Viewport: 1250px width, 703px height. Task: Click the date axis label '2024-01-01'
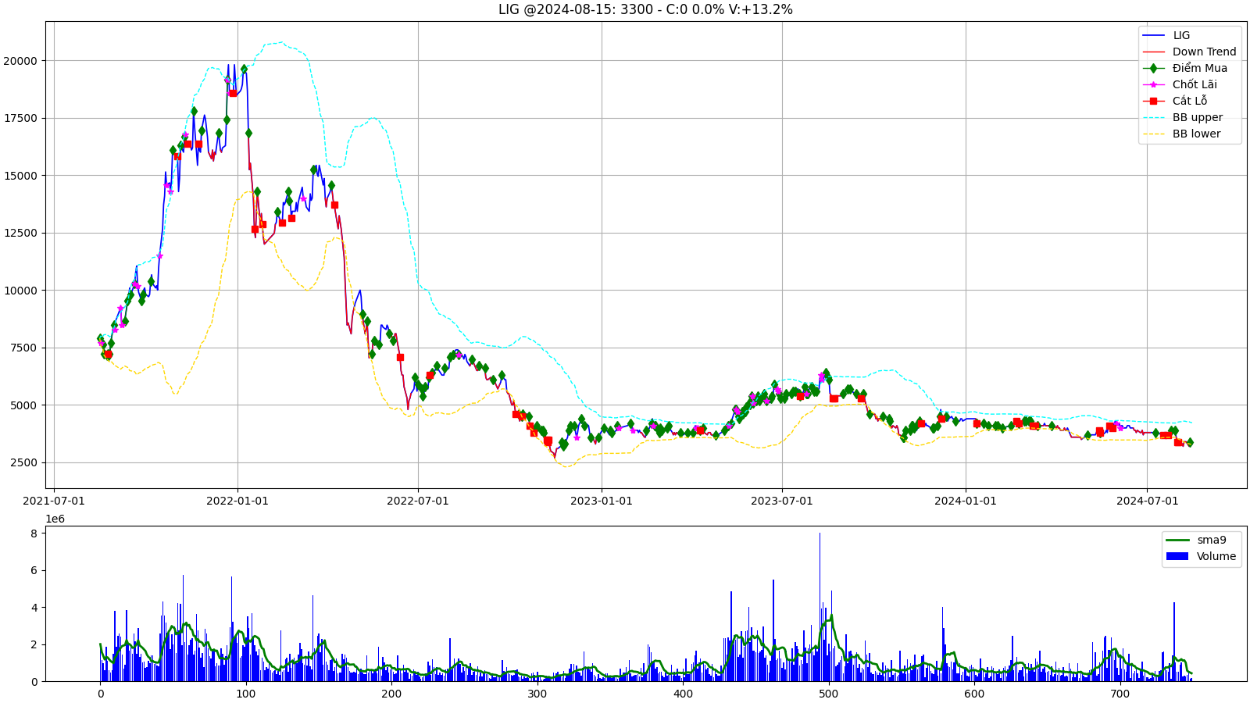coord(966,501)
